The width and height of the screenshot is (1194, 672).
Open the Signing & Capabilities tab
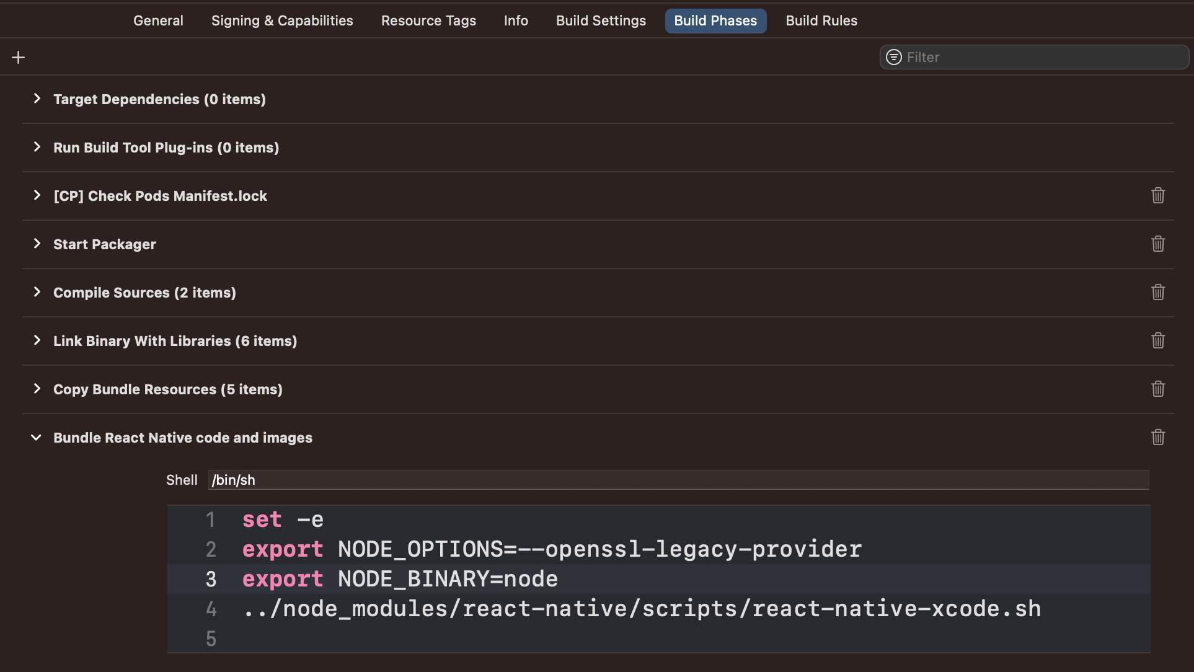pyautogui.click(x=282, y=21)
